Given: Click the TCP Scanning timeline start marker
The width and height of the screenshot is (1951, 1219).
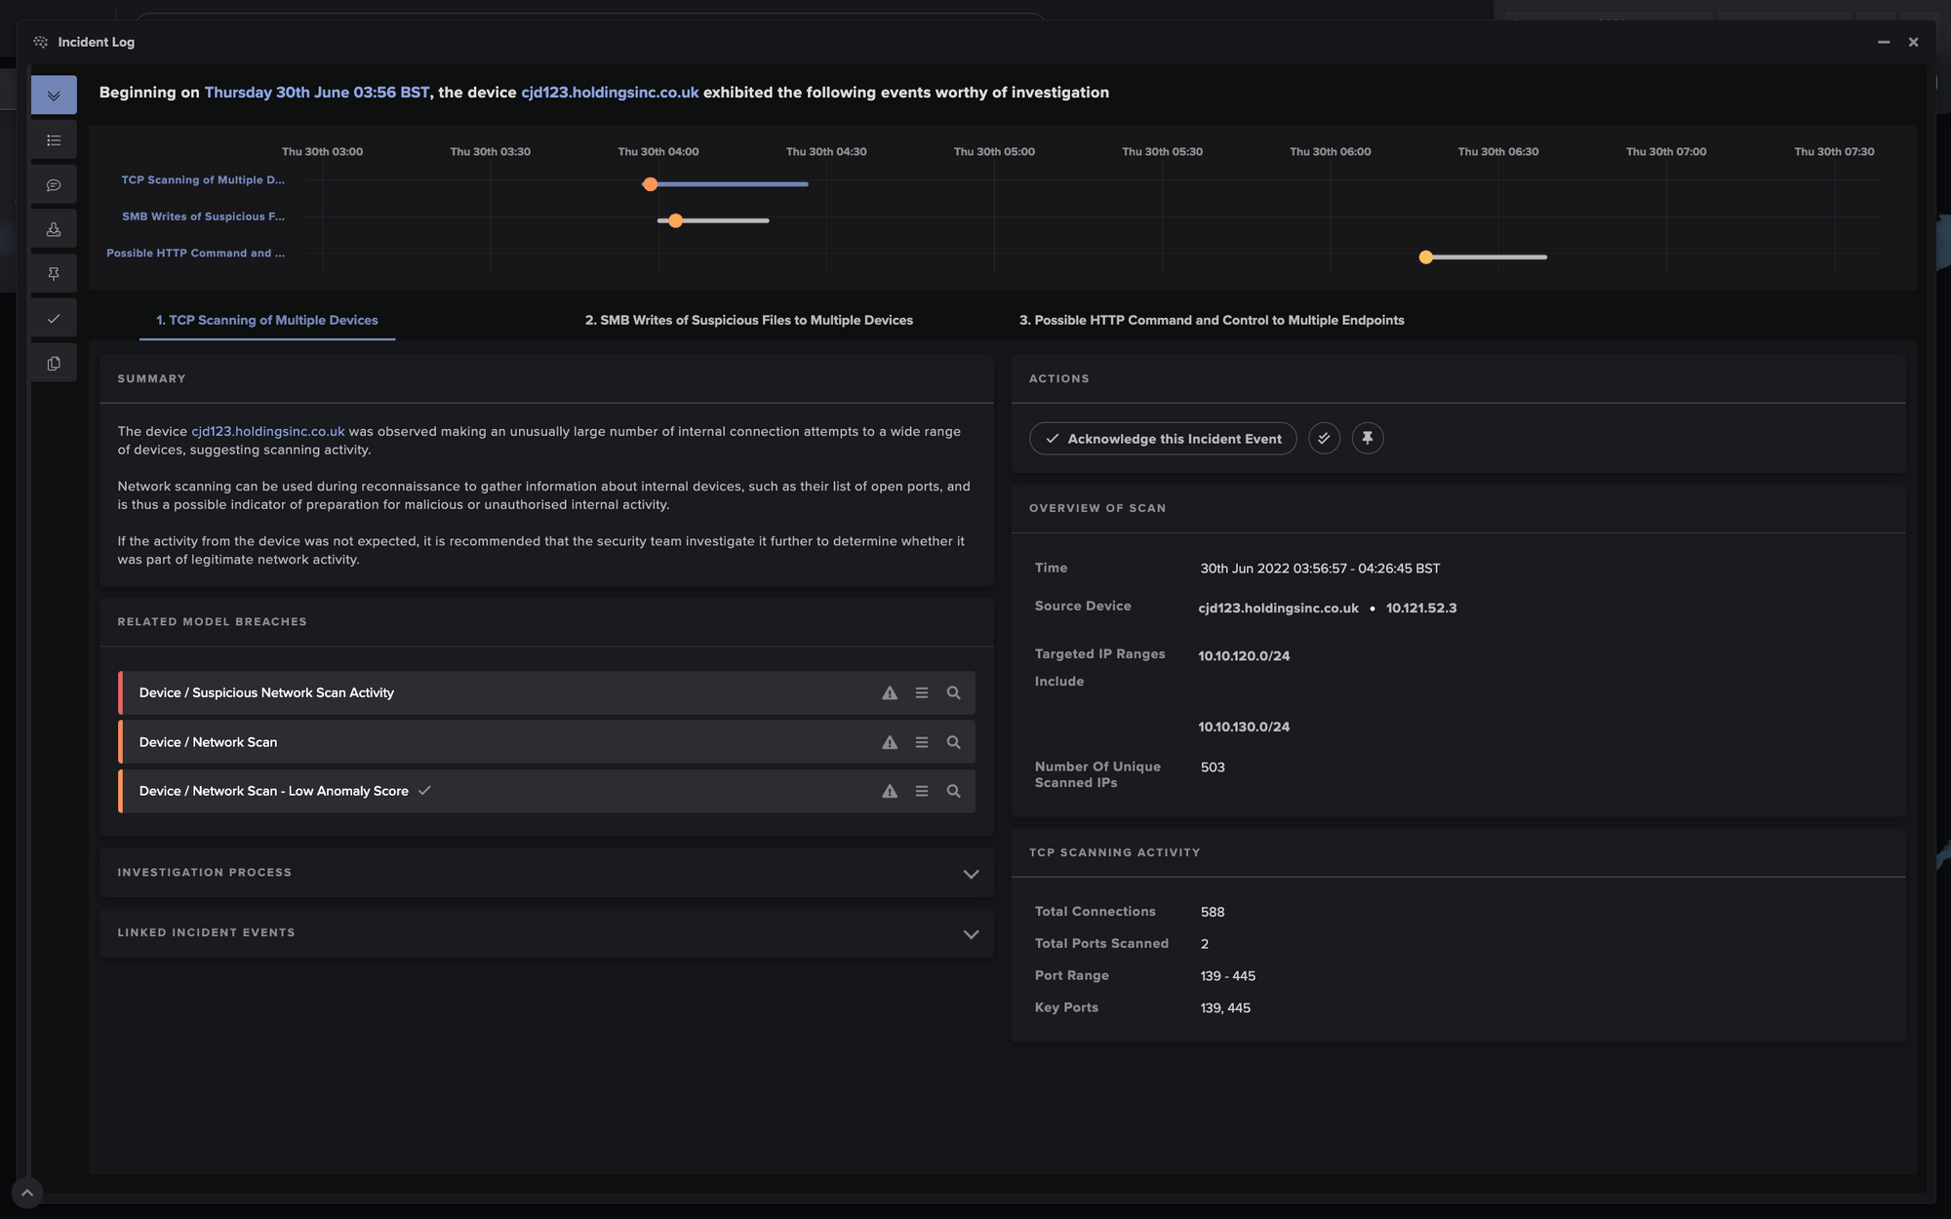Looking at the screenshot, I should click(650, 184).
